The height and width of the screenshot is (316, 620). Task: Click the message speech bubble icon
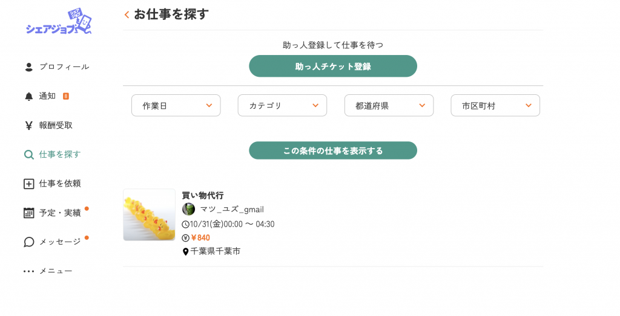click(28, 242)
